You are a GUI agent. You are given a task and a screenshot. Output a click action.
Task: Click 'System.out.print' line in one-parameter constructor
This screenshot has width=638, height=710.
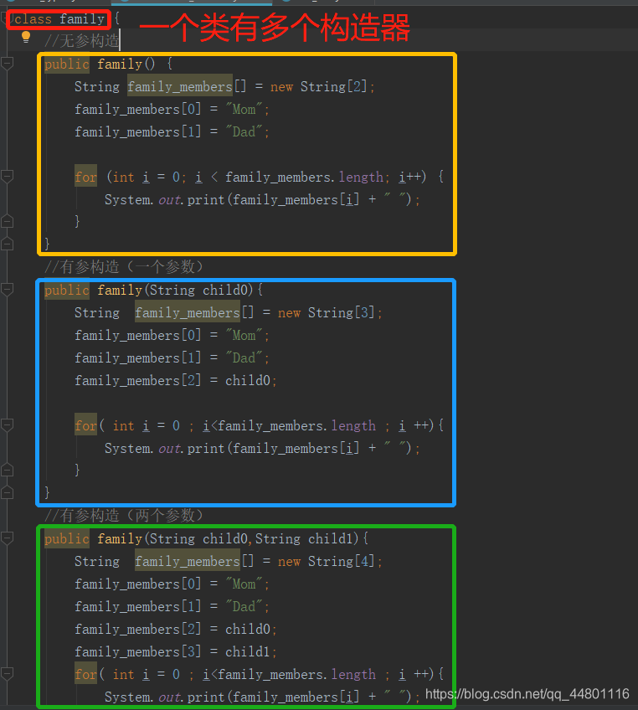click(262, 448)
